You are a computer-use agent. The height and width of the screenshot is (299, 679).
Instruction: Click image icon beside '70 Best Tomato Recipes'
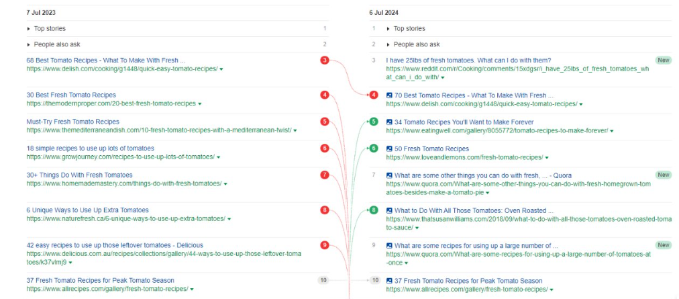pyautogui.click(x=389, y=95)
